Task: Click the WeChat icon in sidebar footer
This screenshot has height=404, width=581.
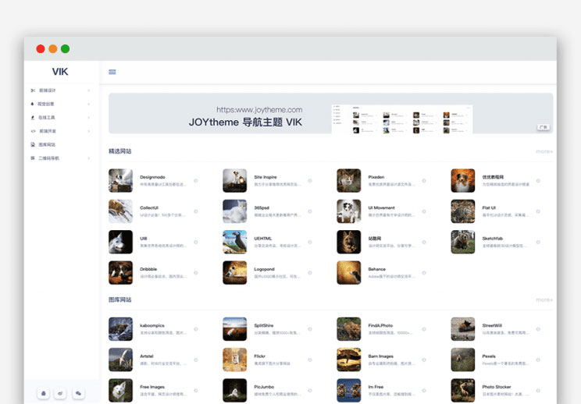Action: [78, 394]
